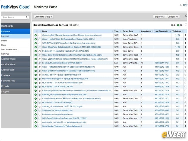
Task: Click the help icon beside Collapse All
Action: point(186,16)
